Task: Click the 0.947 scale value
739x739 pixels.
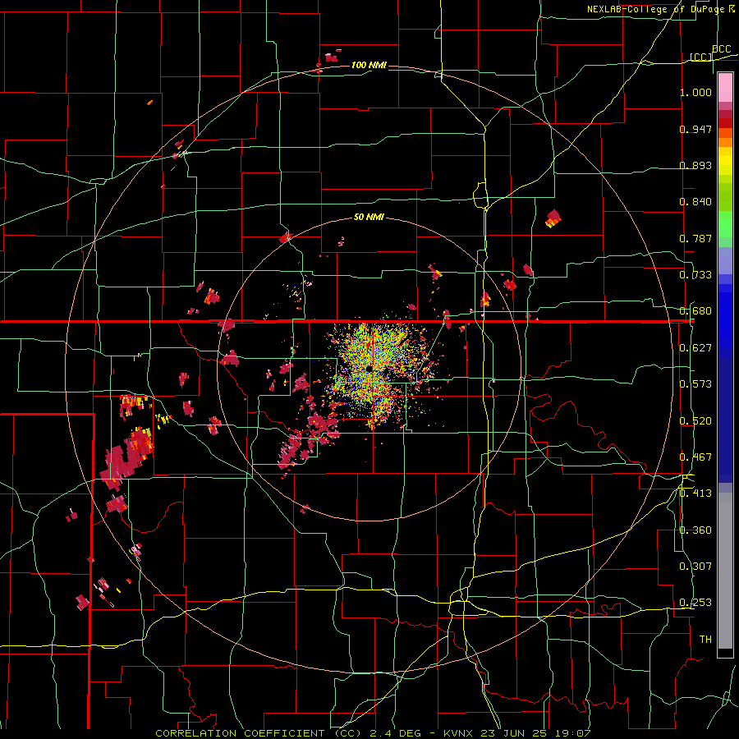Action: tap(695, 129)
